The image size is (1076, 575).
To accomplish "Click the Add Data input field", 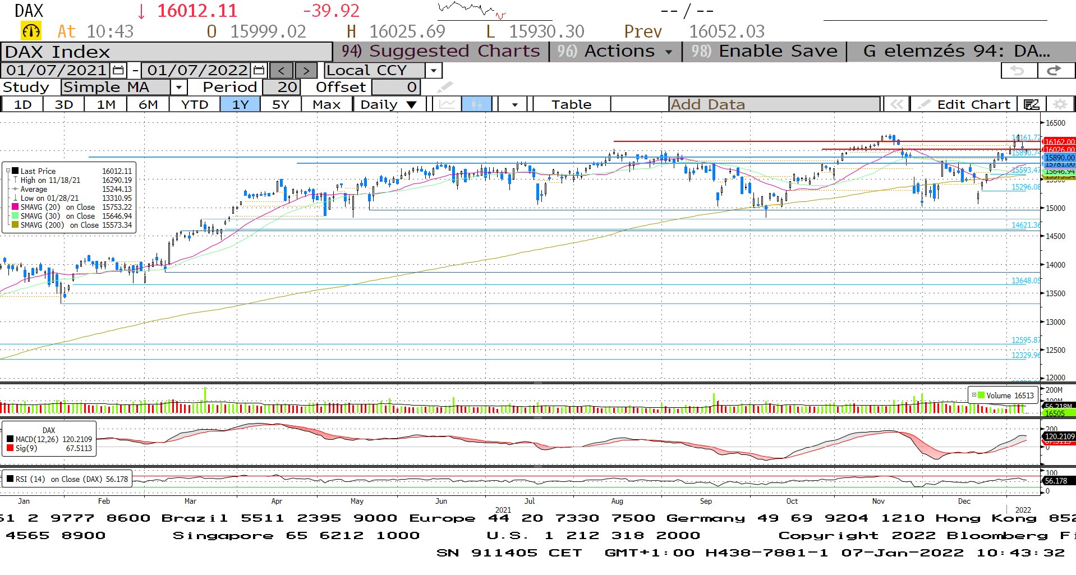I will point(774,104).
